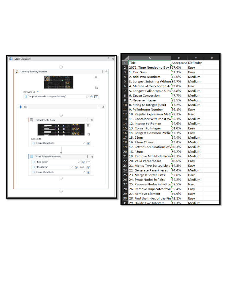Add activity at bottom of Main Sequence
Image resolution: width=228 pixels, height=304 pixels.
[x=61, y=191]
